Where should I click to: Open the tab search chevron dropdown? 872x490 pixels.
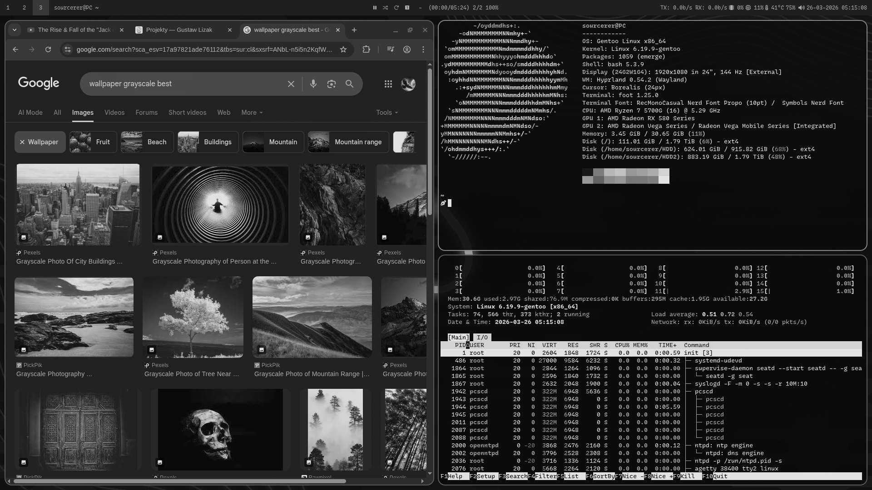coord(15,30)
